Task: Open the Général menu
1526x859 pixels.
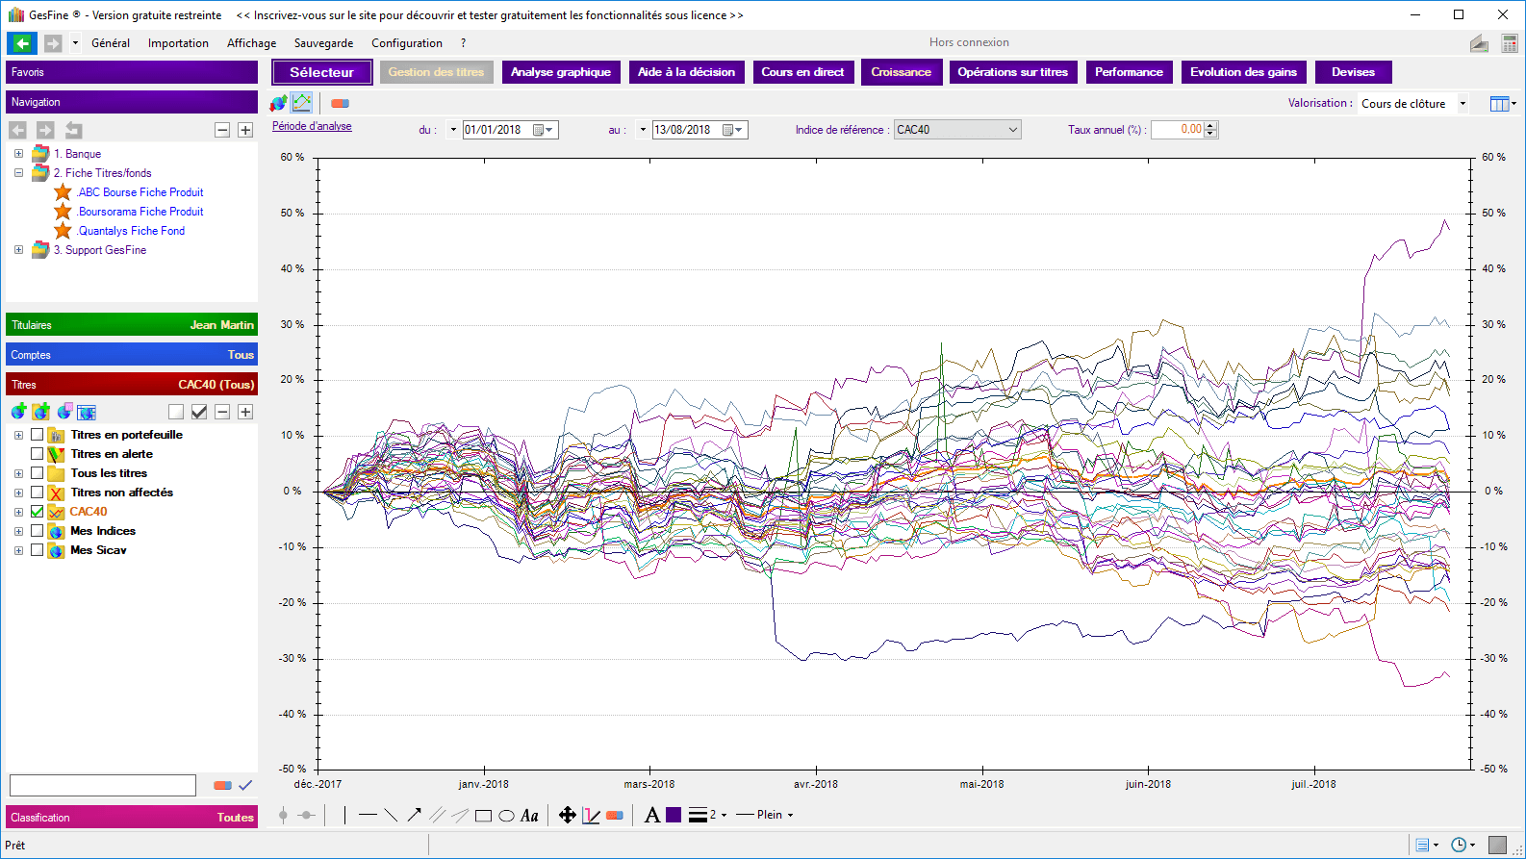Action: [111, 43]
